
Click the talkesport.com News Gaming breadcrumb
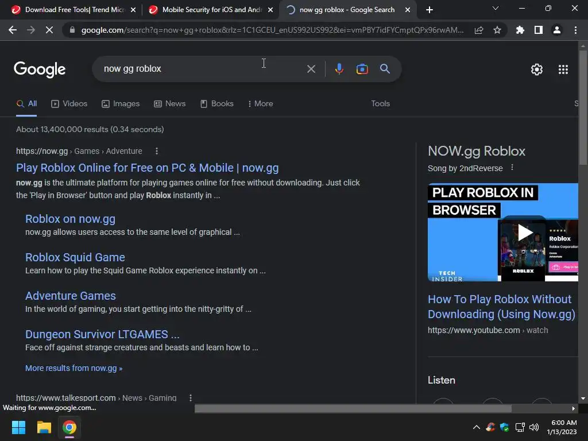[96, 398]
